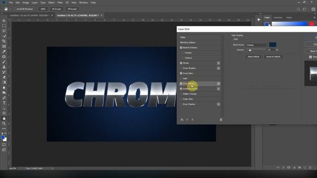Select the Shape tool in toolbar
Viewport: 317px width, 178px height.
4,113
